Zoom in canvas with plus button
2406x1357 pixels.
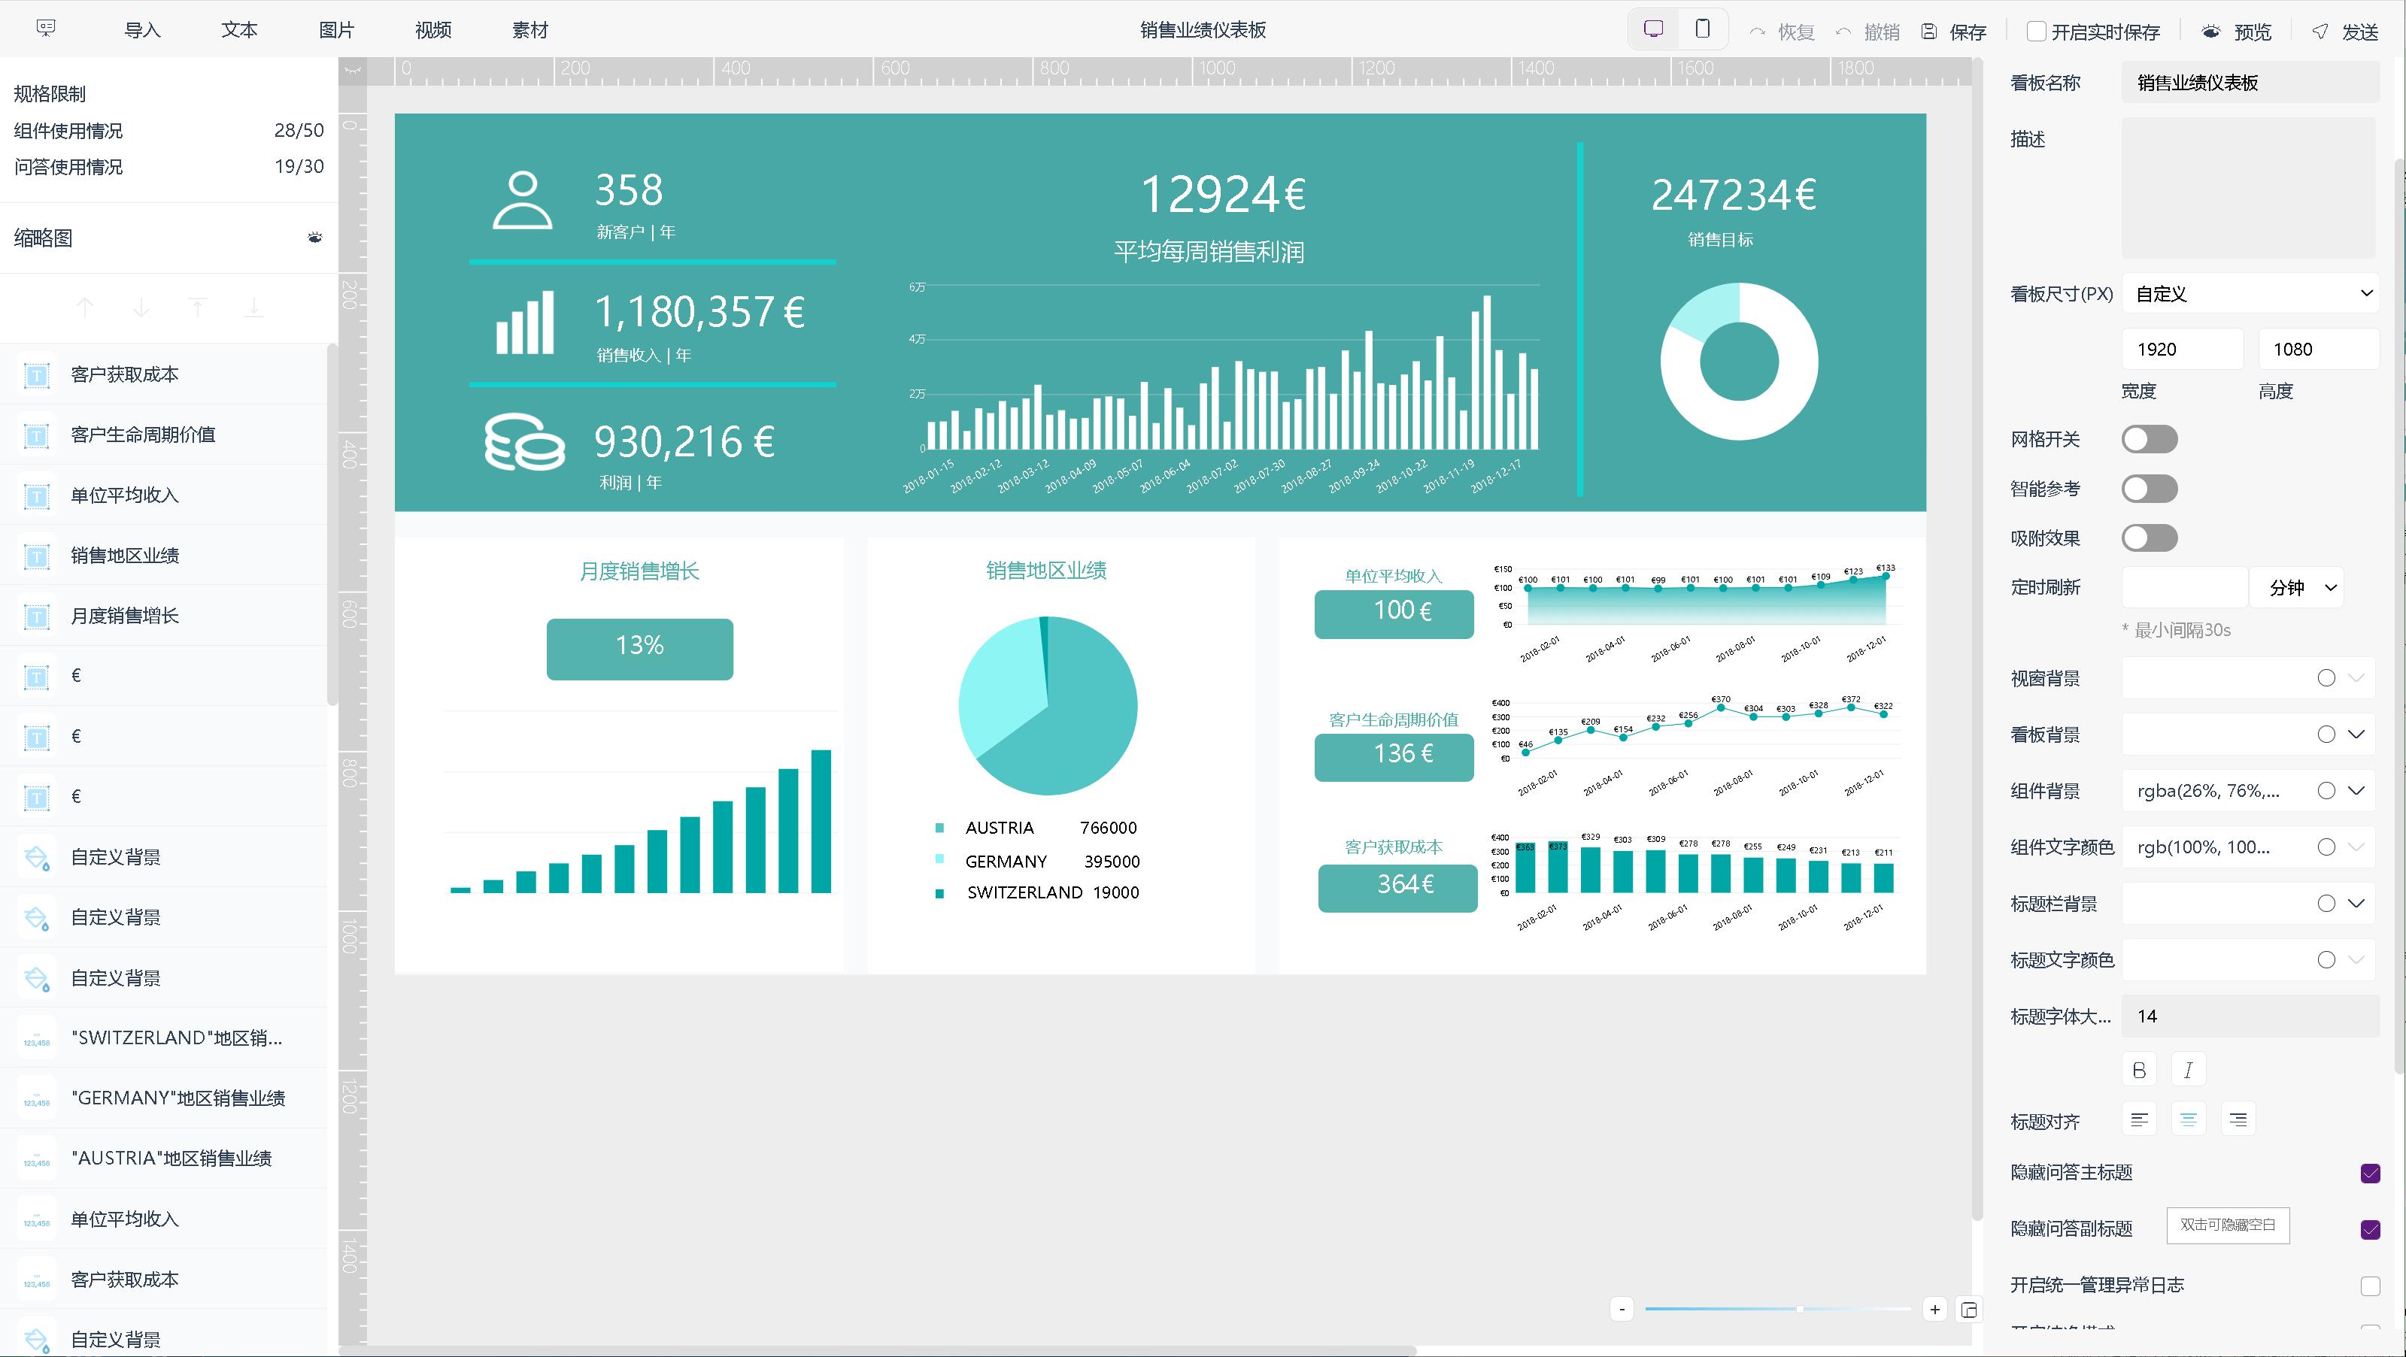[x=1934, y=1310]
